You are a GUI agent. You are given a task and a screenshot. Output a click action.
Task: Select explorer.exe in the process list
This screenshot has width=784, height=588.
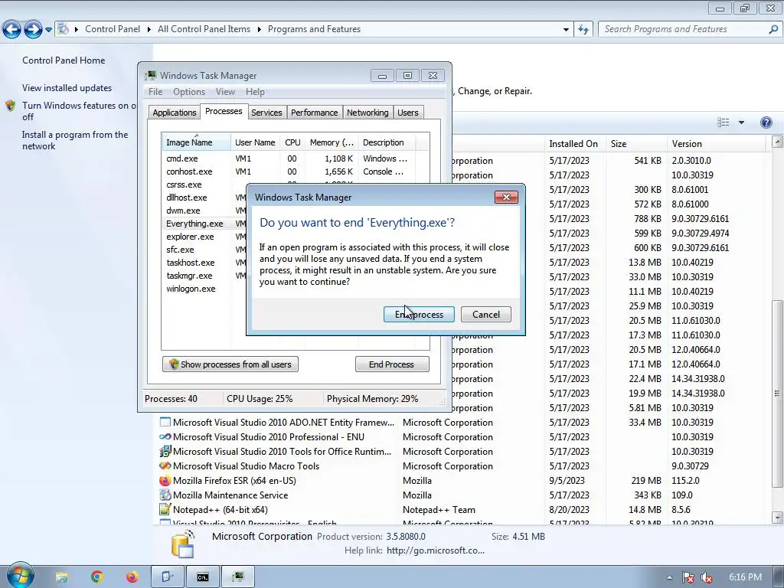point(190,237)
